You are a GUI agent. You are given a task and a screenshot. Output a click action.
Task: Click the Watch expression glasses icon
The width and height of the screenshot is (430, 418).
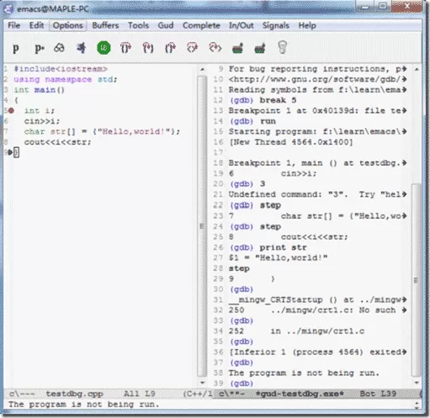pyautogui.click(x=59, y=48)
